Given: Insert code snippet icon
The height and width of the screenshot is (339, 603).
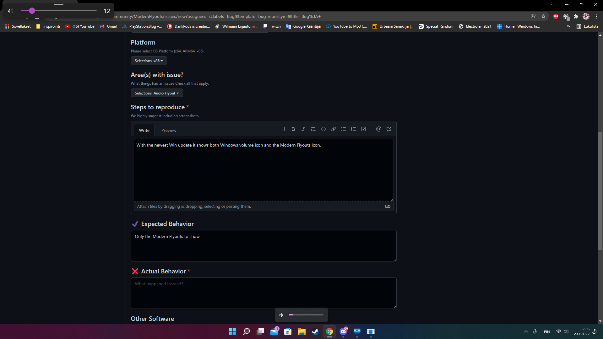Looking at the screenshot, I should point(323,129).
